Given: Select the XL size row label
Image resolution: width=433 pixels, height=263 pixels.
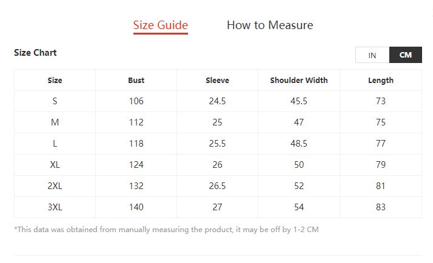Looking at the screenshot, I should coord(55,165).
